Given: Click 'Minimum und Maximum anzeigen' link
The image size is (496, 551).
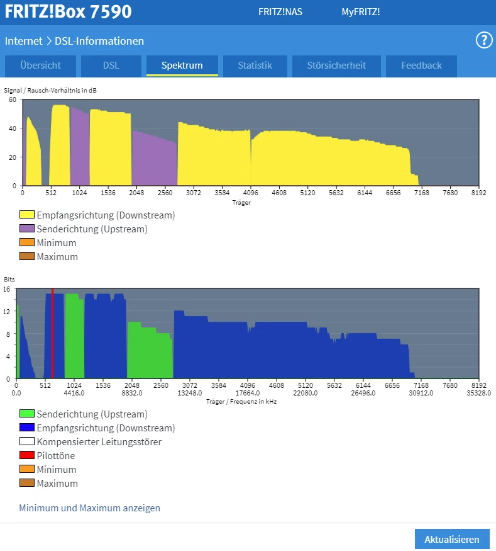Looking at the screenshot, I should pyautogui.click(x=89, y=508).
